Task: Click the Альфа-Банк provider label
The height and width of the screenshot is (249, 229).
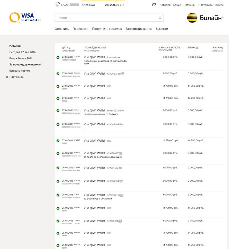Action: [113, 57]
